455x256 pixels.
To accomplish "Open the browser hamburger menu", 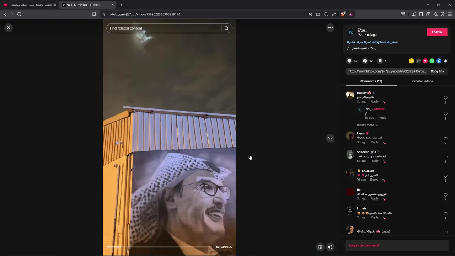I will (x=450, y=14).
